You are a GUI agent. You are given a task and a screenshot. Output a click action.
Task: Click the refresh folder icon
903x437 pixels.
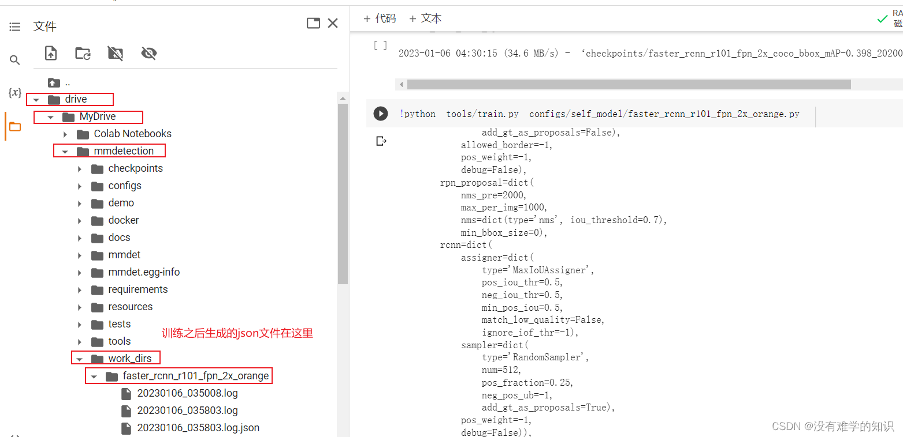click(83, 53)
